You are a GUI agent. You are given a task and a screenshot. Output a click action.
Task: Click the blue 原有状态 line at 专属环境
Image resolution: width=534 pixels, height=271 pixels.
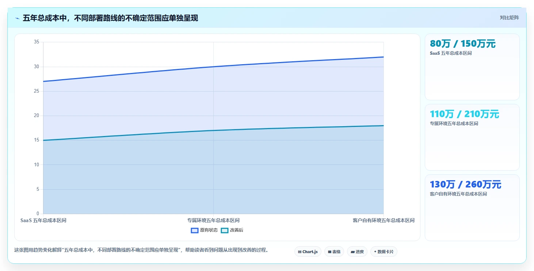(x=213, y=67)
